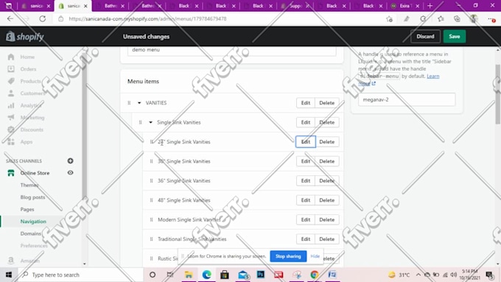The width and height of the screenshot is (501, 282).
Task: Open the Windows Start menu
Action: tap(9, 275)
